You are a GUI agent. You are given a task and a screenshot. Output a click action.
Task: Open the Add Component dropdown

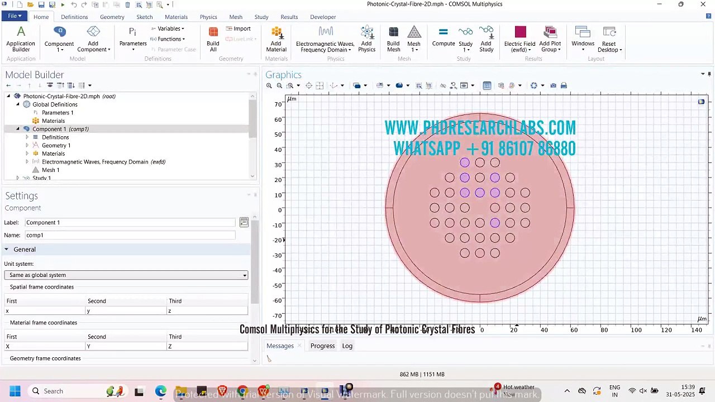93,46
